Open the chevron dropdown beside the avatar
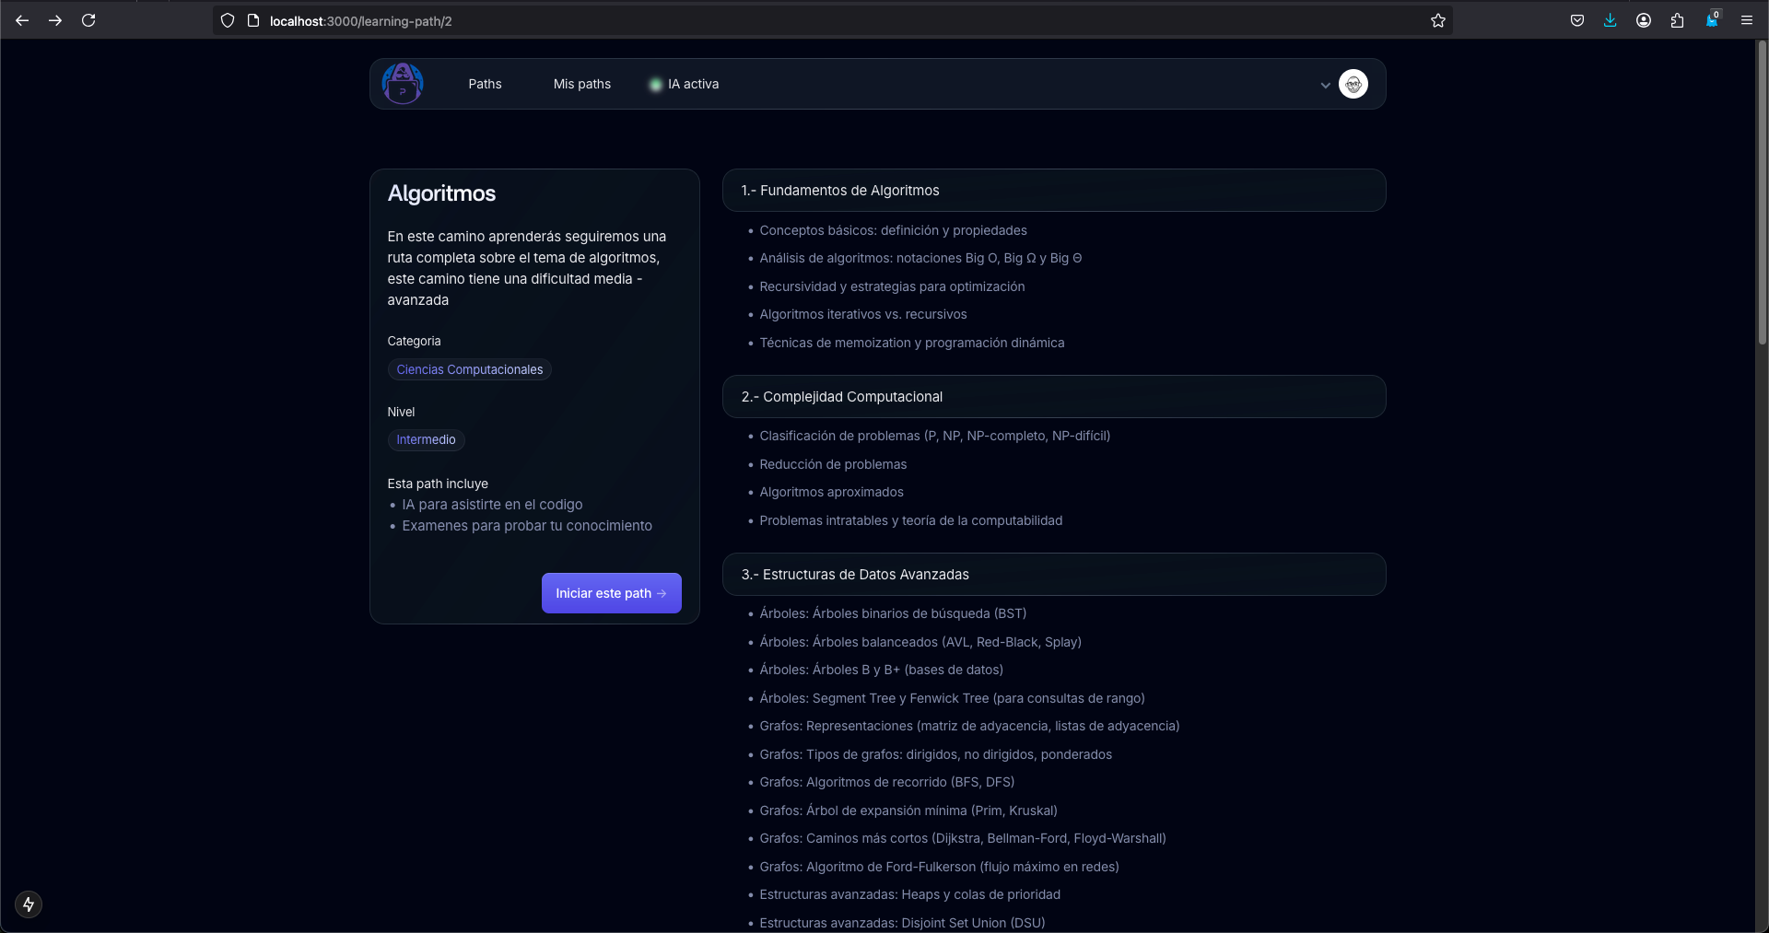 coord(1324,84)
